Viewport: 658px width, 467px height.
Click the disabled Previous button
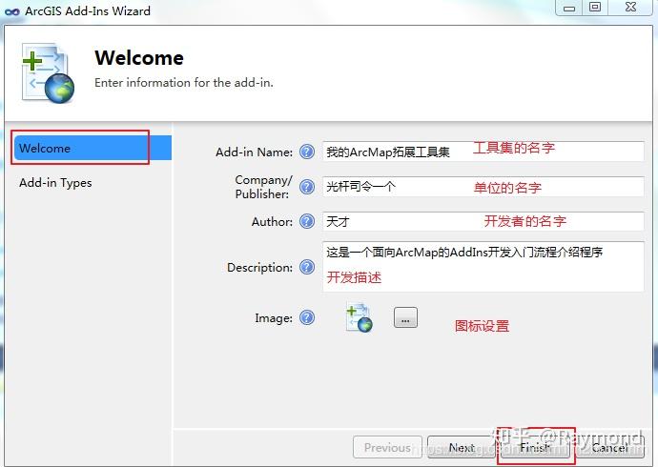[387, 447]
